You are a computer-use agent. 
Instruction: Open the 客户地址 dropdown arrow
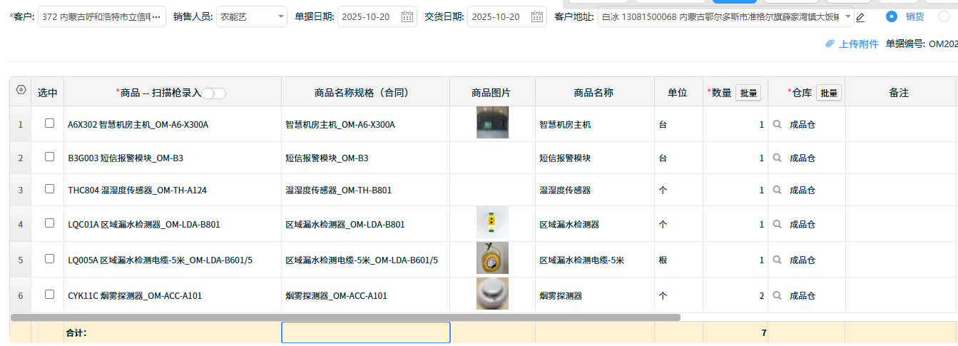pyautogui.click(x=847, y=16)
